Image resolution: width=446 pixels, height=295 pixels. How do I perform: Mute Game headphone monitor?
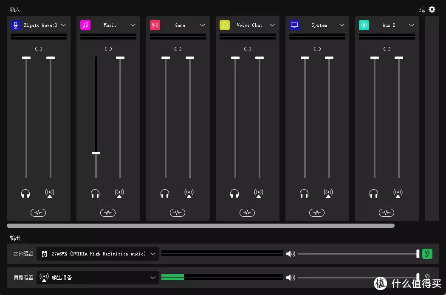click(x=165, y=194)
